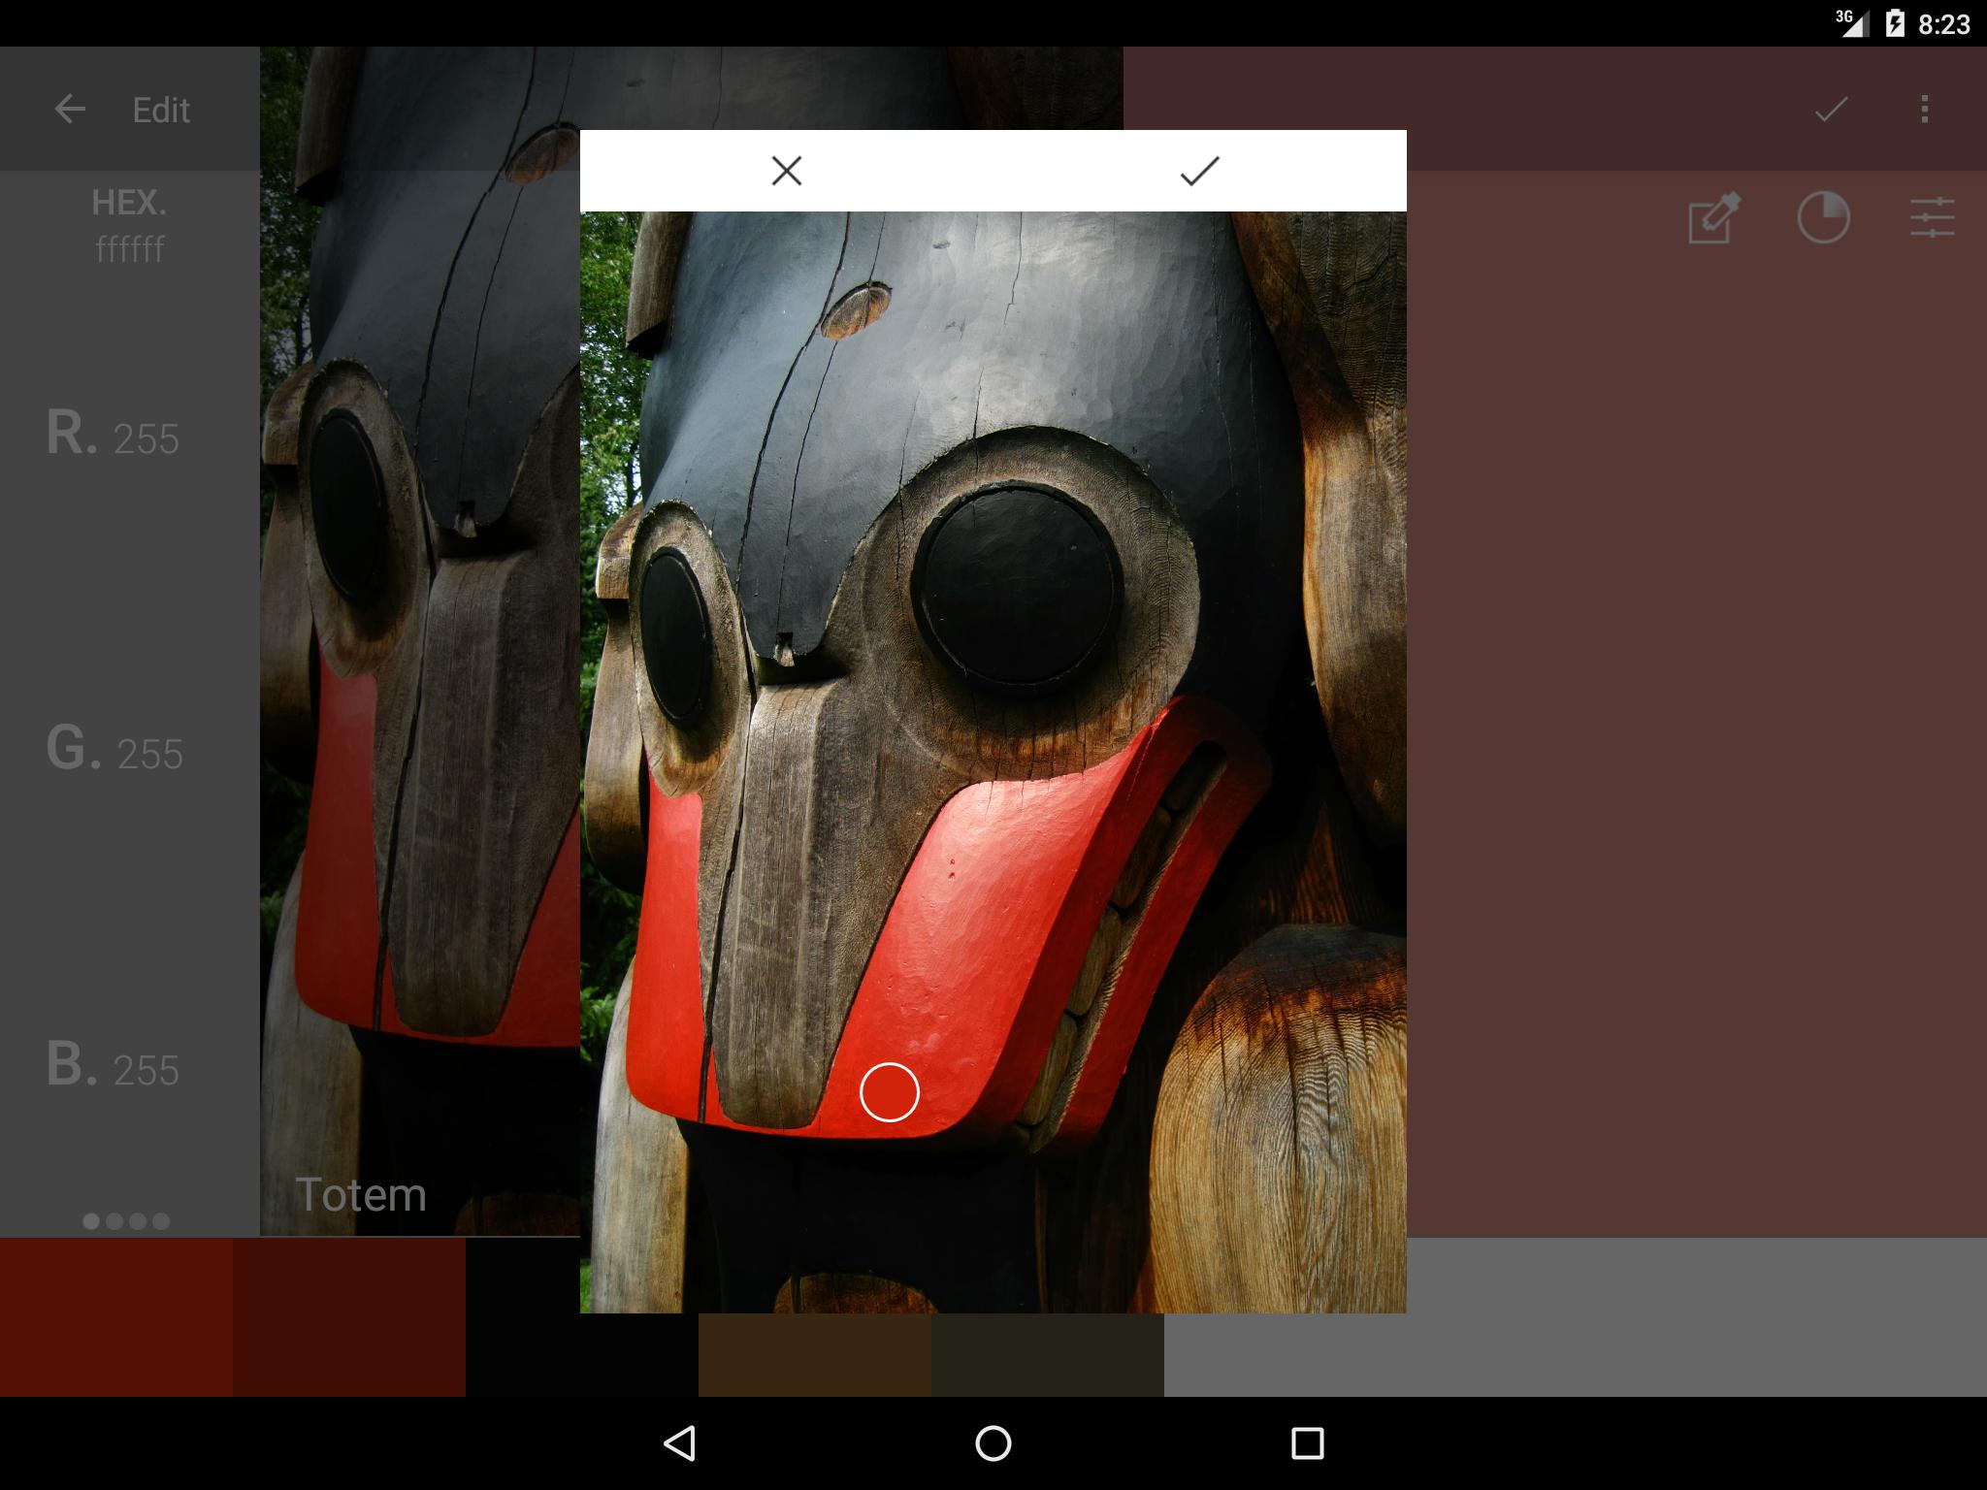Go back with the Edit arrow

70,109
